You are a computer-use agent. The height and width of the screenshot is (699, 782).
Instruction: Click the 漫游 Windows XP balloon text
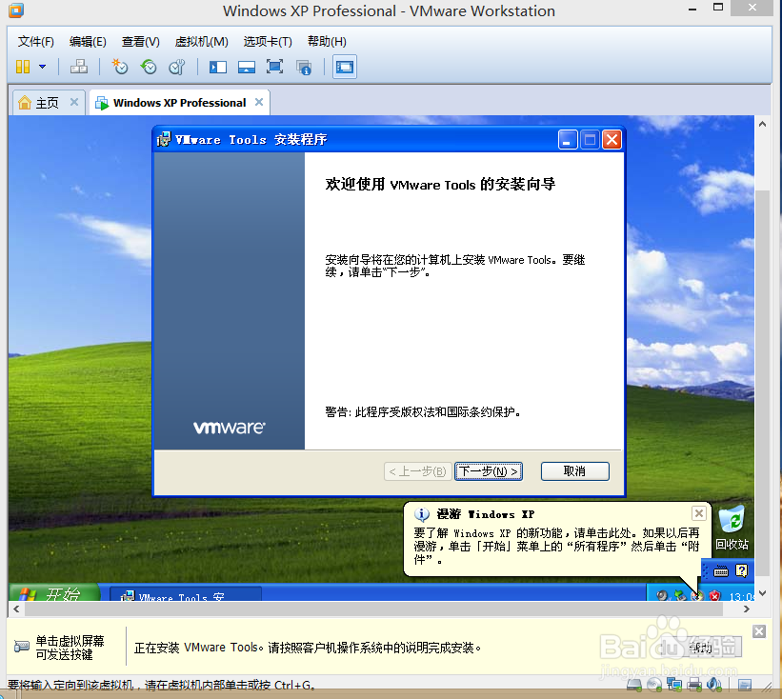point(556,547)
